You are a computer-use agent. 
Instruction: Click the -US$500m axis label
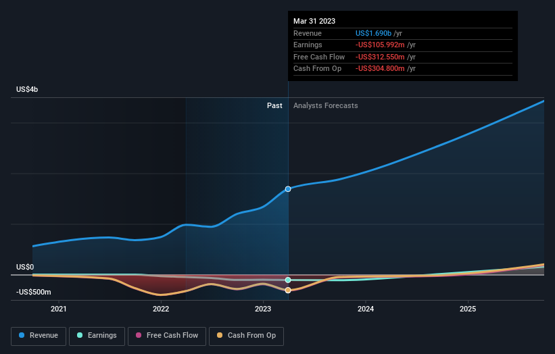tap(33, 293)
